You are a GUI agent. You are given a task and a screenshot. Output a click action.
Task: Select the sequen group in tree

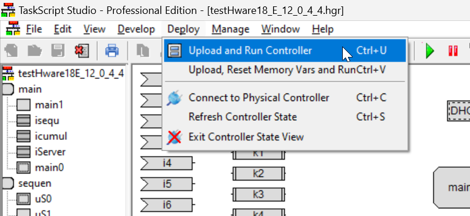(x=35, y=183)
